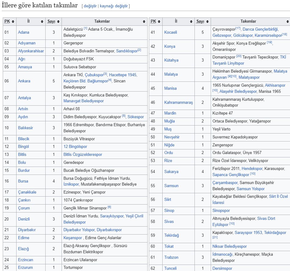
Task: Open the Kütahya province link
Action: [x=171, y=60]
